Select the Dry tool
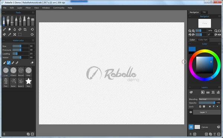This screenshot has height=138, width=223. coord(20,30)
